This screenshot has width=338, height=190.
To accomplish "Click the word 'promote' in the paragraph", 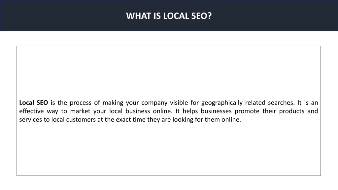I will pos(247,111).
